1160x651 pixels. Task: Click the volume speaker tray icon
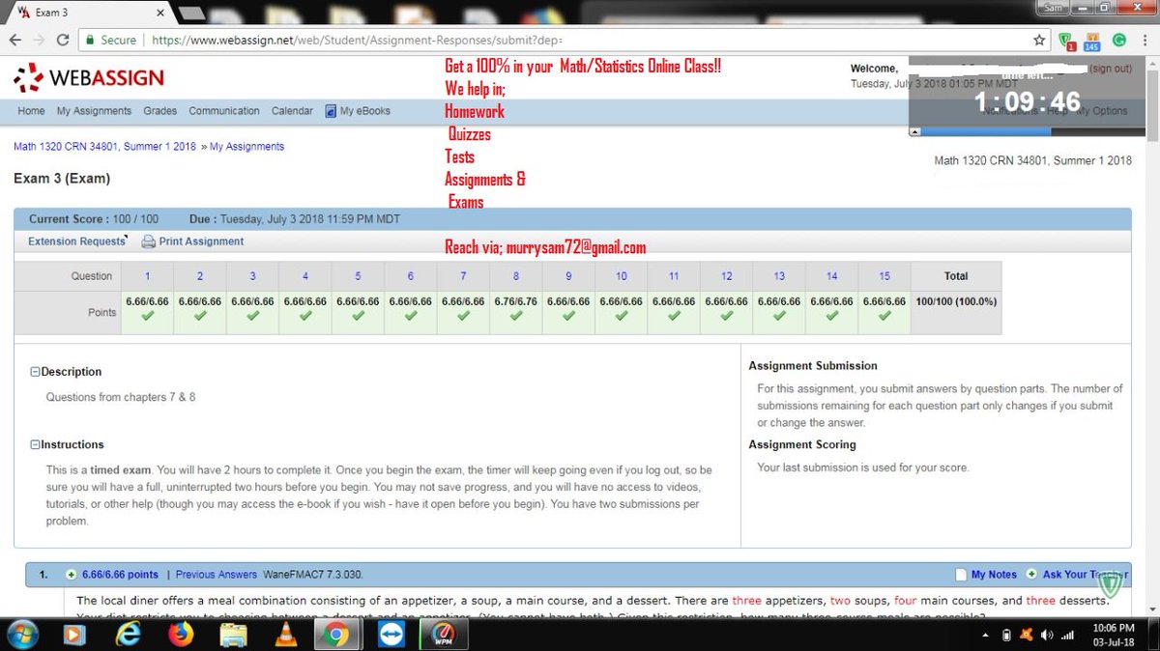point(1046,635)
